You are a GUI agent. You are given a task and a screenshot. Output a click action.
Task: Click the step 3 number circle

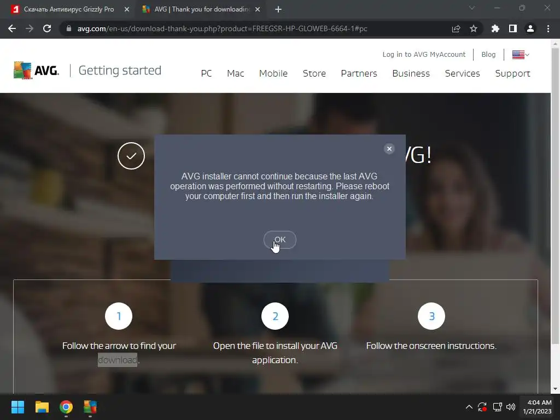[431, 316]
